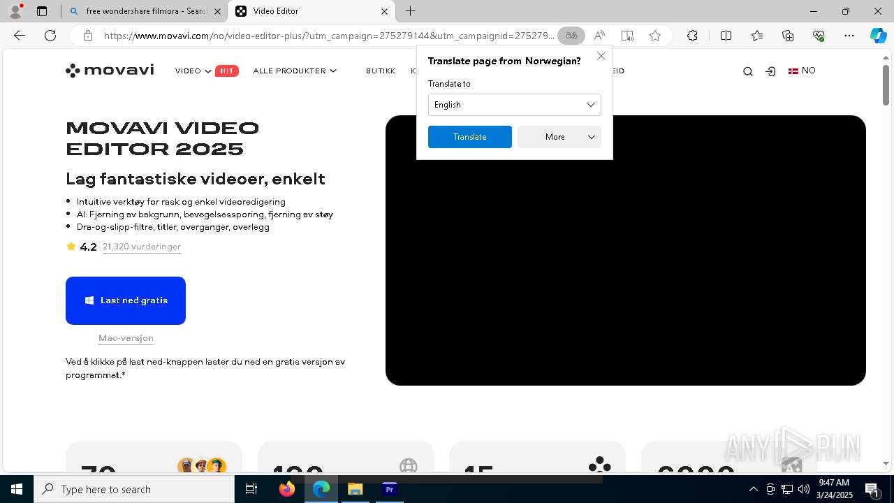Open Task View on taskbar

point(251,489)
